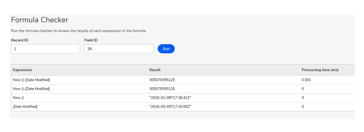Image resolution: width=364 pixels, height=132 pixels.
Task: Click the formula checker description text
Action: pyautogui.click(x=78, y=31)
